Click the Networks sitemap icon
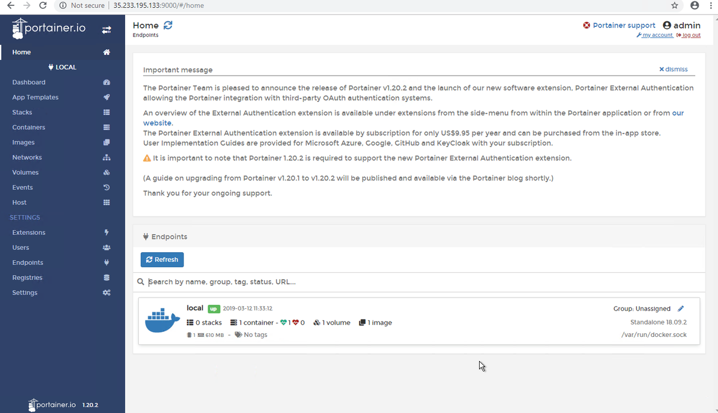 [107, 157]
